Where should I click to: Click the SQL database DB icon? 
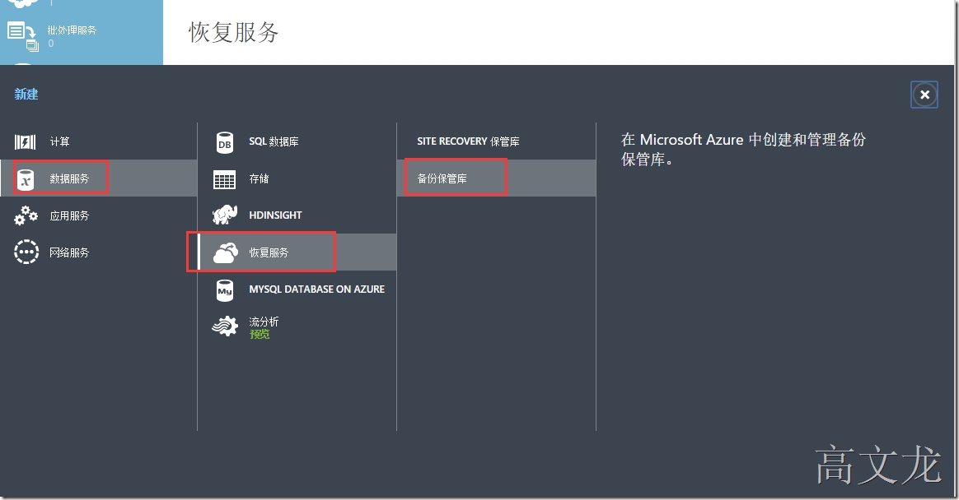click(x=224, y=142)
